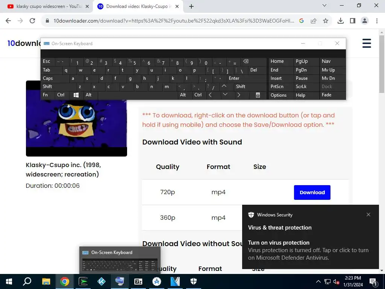The image size is (385, 289).
Task: Click Del key on On-Screen Keyboard
Action: coord(257,70)
